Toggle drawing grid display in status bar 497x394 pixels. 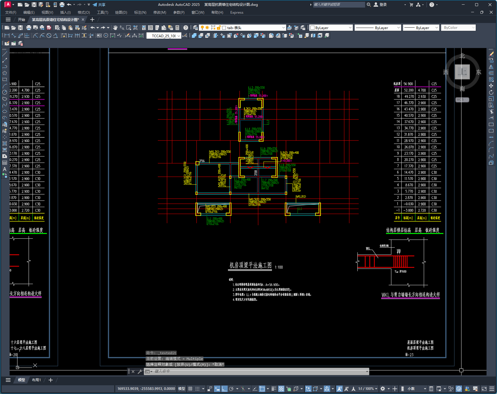point(190,389)
